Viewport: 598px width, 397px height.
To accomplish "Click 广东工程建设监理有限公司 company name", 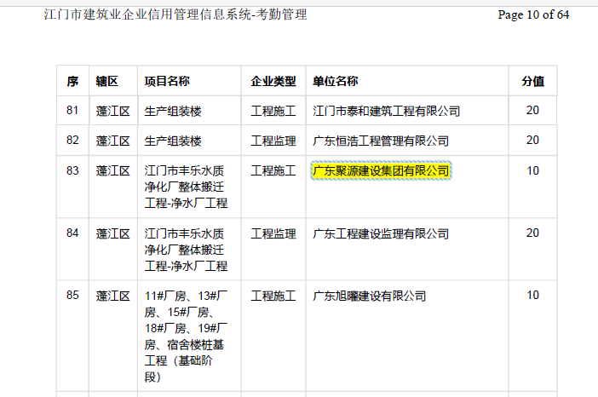I will point(381,233).
